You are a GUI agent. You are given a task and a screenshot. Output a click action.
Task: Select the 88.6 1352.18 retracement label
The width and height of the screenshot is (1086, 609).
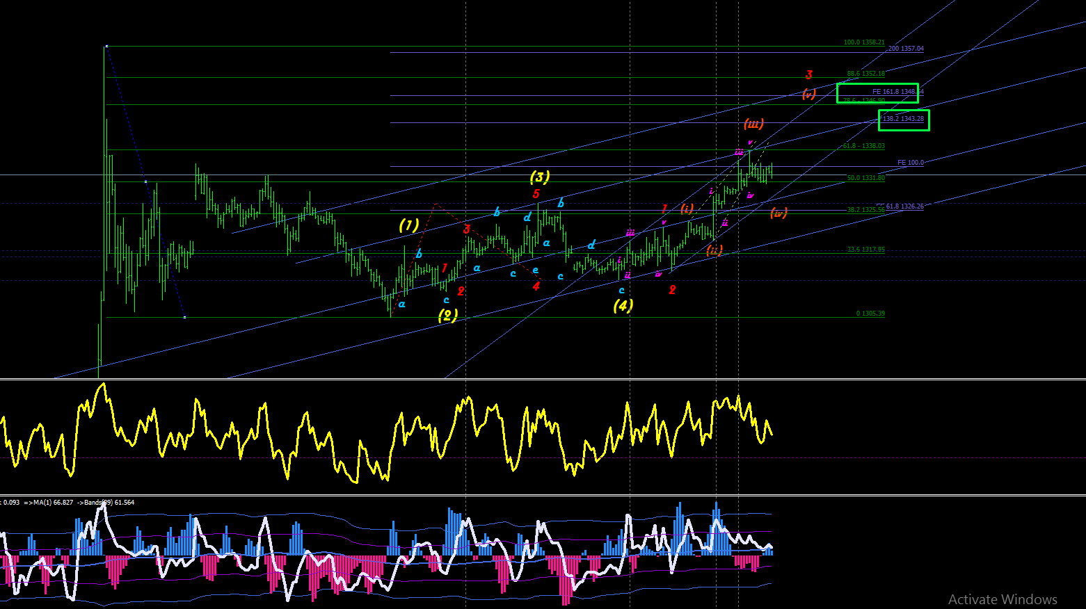[x=865, y=74]
